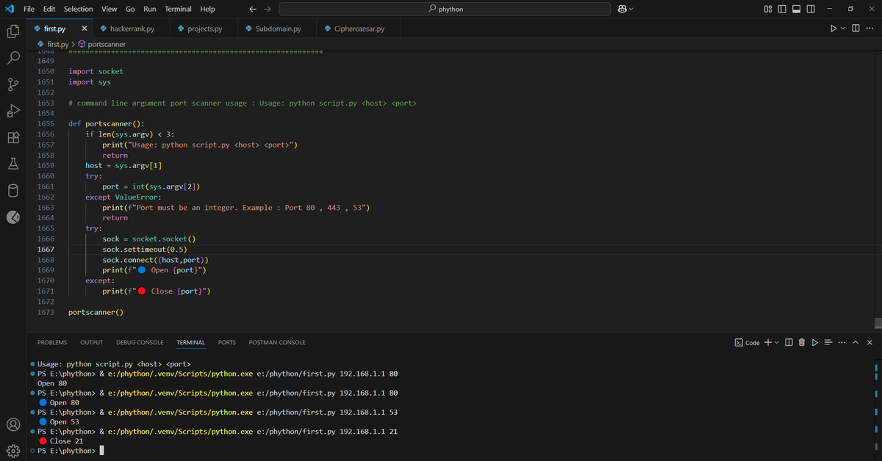
Task: Open editor More Actions ellipsis
Action: [870, 29]
